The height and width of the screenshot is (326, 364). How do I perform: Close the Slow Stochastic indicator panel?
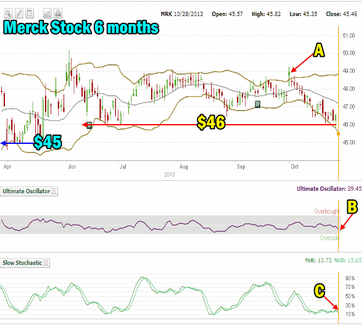point(46,263)
